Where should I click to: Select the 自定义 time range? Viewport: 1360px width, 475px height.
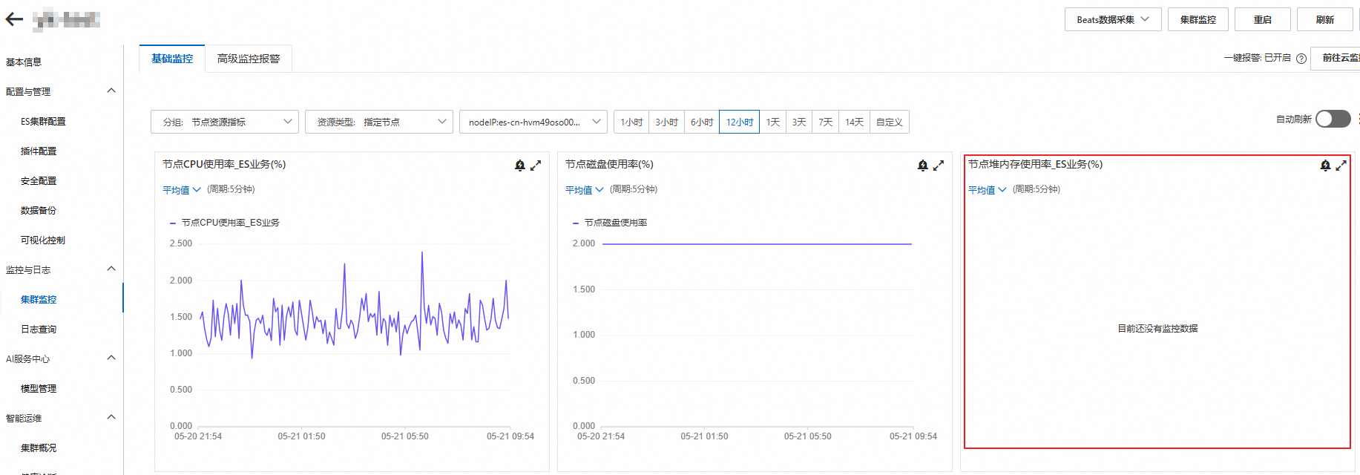coord(889,122)
